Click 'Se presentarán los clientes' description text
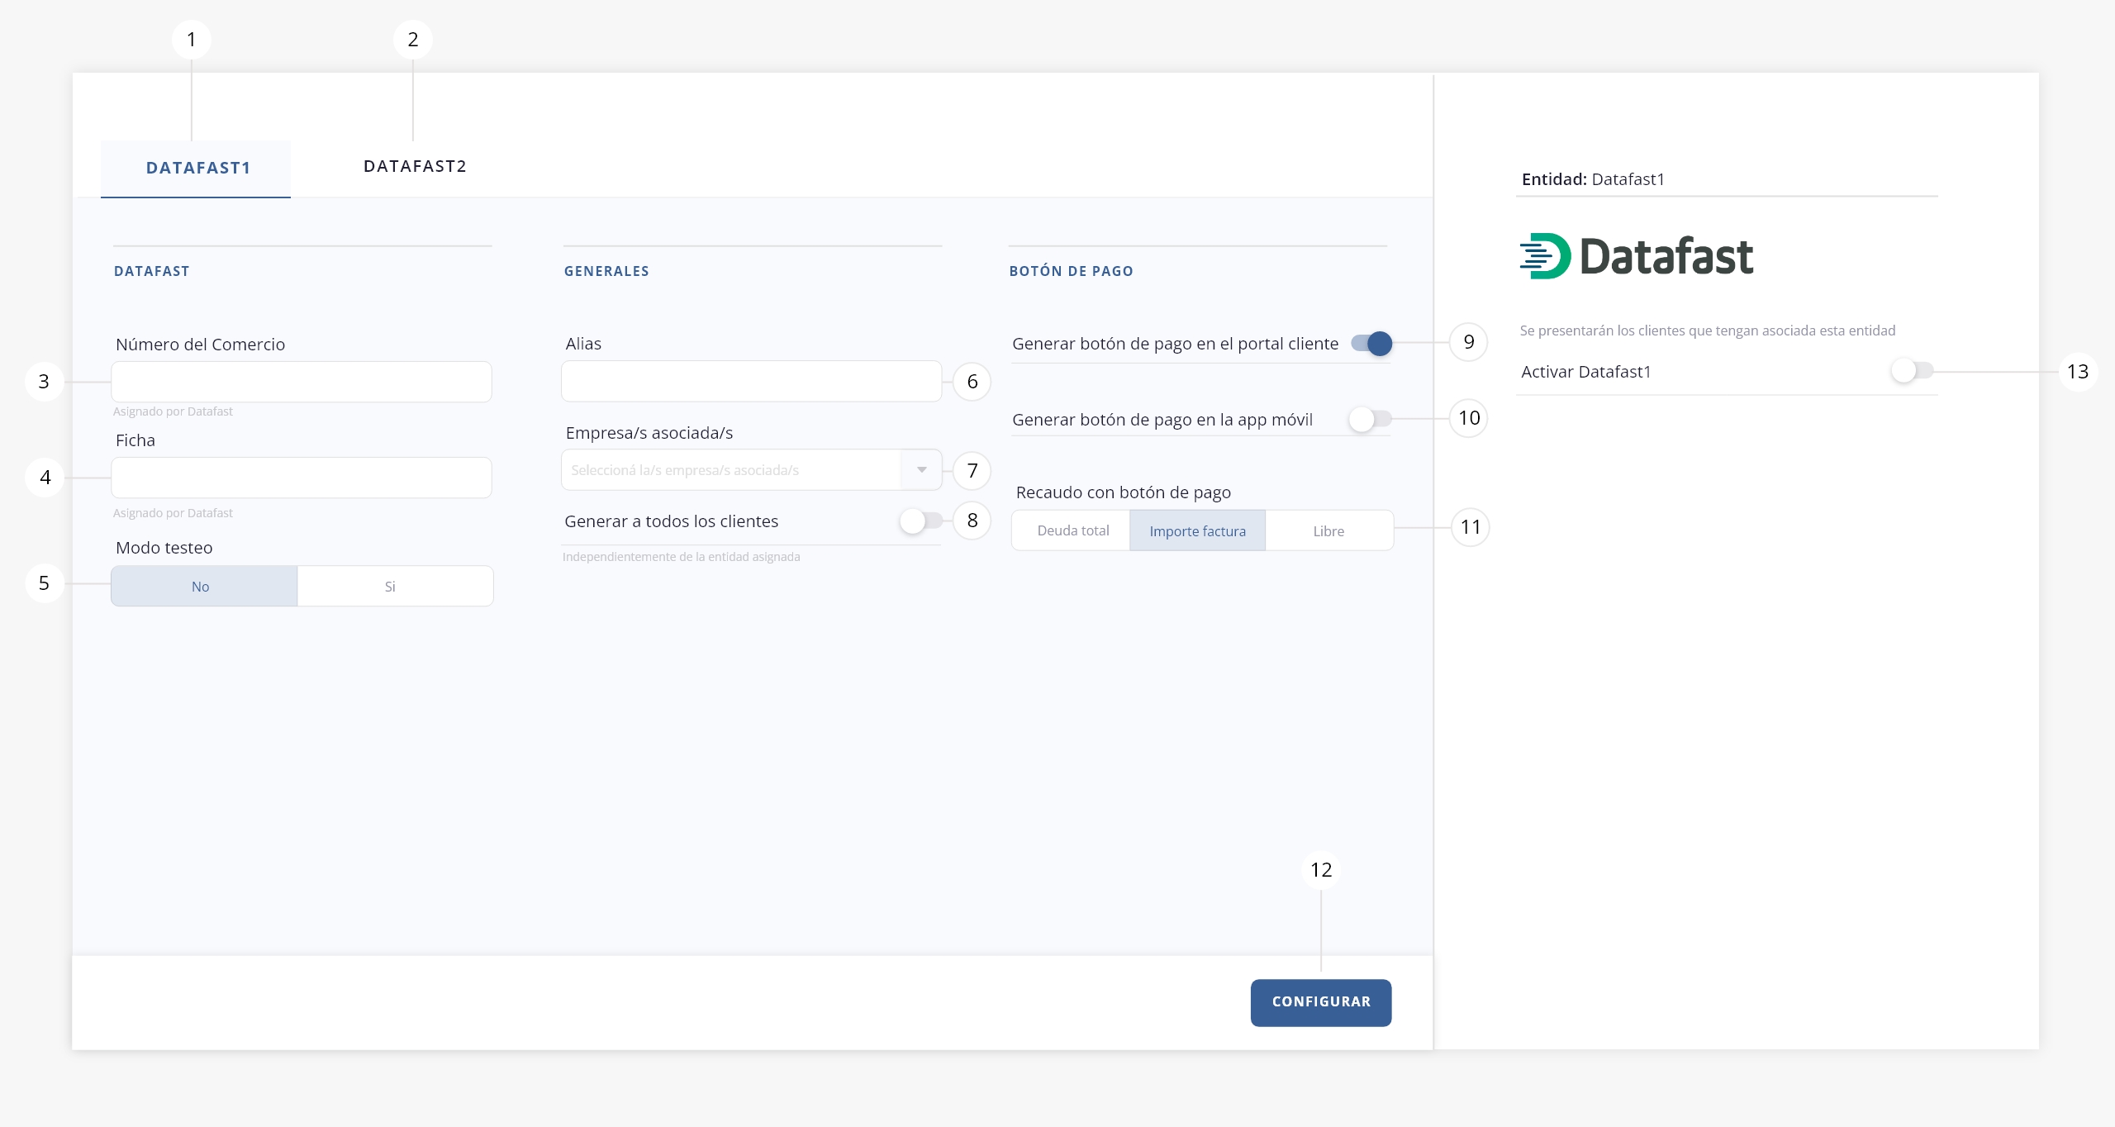Screen dimensions: 2115x1127 (1707, 330)
